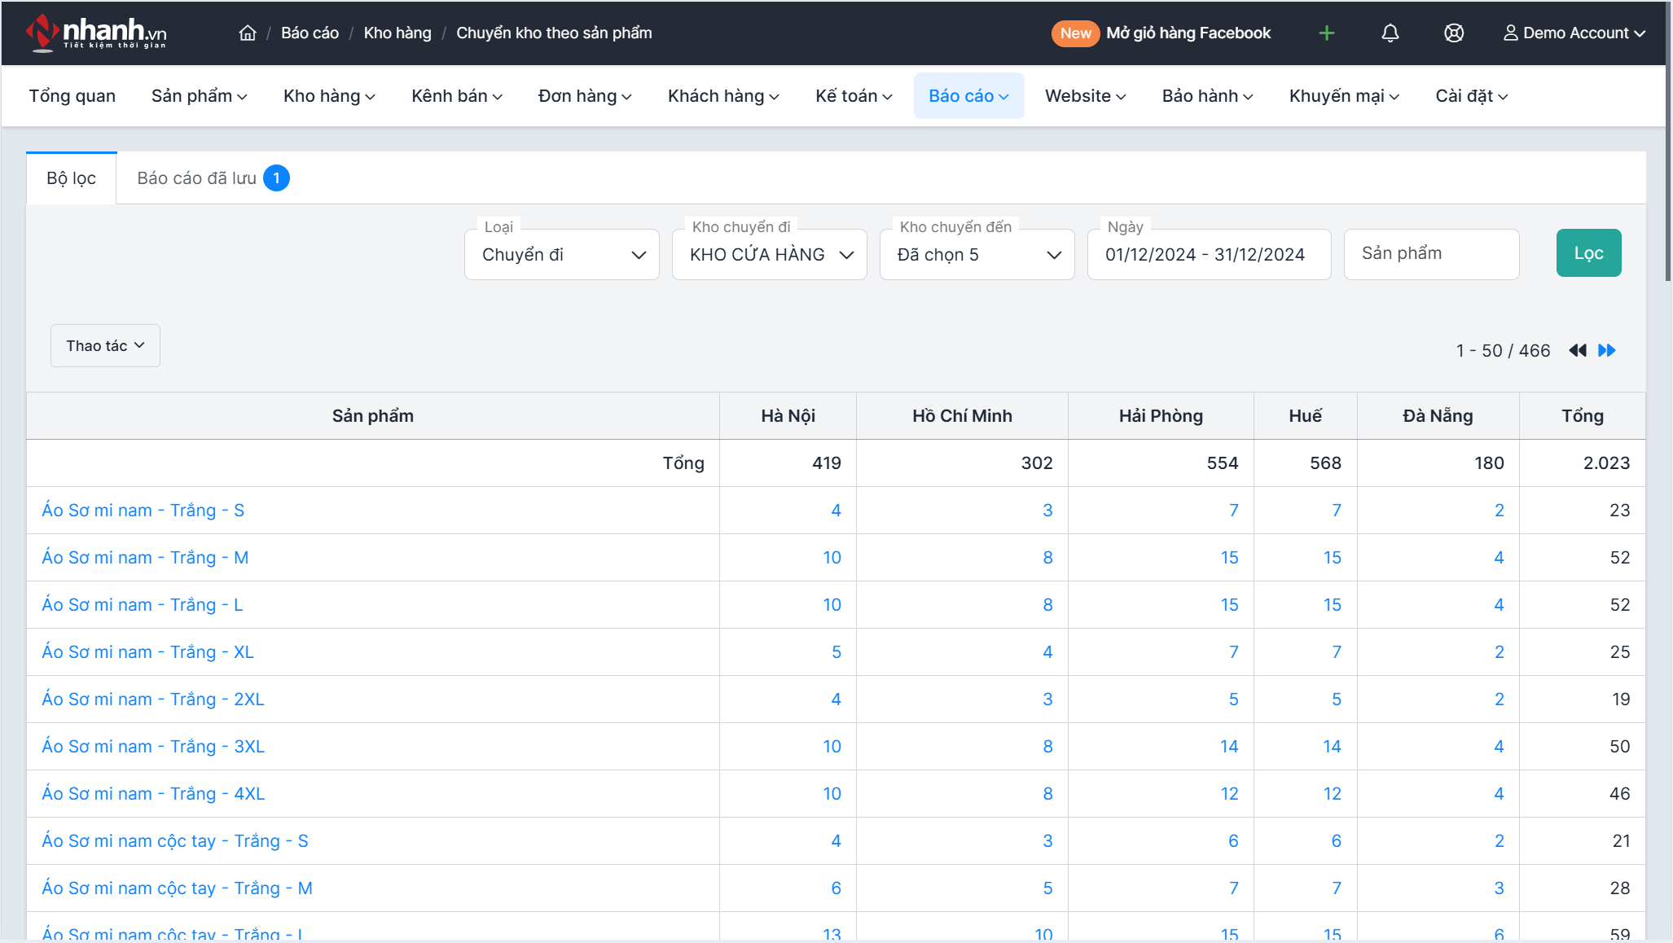
Task: Click the Lọc filter button
Action: 1588,253
